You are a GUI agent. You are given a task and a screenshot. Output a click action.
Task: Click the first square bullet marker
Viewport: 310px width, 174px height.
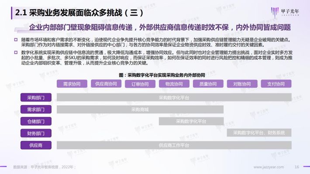16,40
